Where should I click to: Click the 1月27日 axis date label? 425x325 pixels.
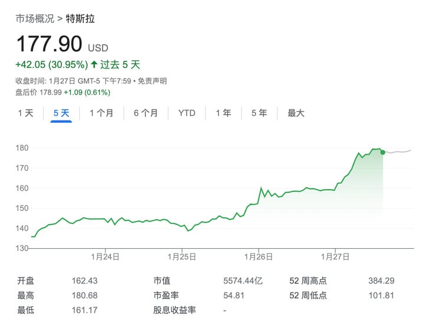[335, 256]
